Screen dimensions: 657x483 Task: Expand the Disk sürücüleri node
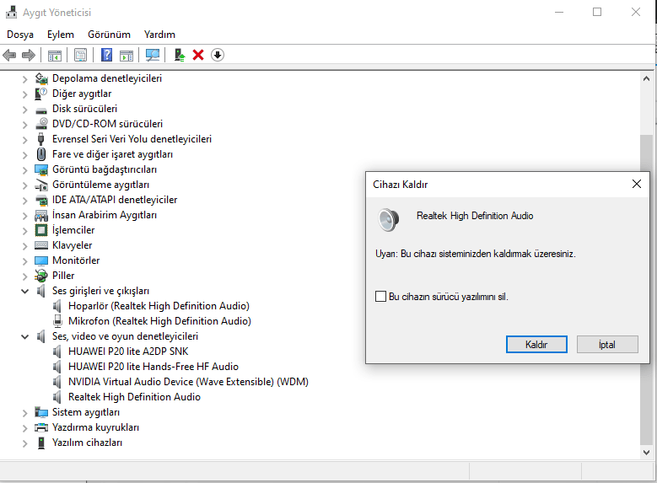click(x=24, y=110)
